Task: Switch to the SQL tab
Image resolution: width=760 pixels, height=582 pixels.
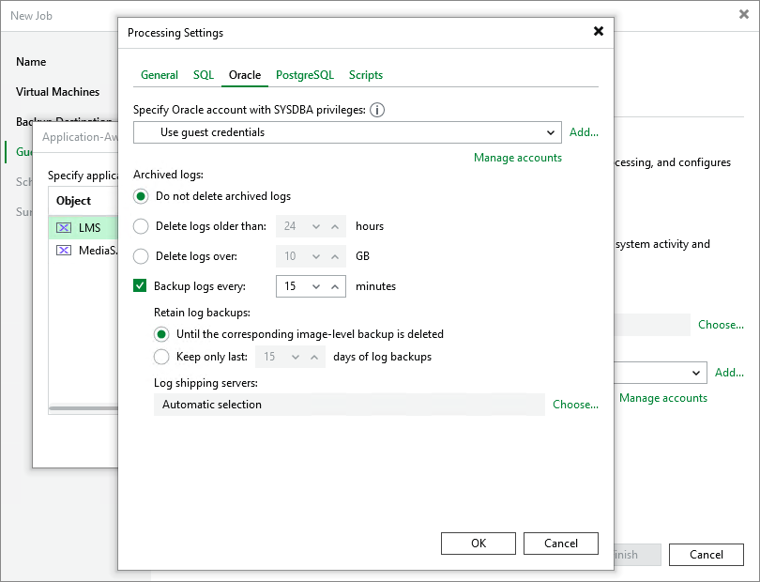Action: (203, 75)
